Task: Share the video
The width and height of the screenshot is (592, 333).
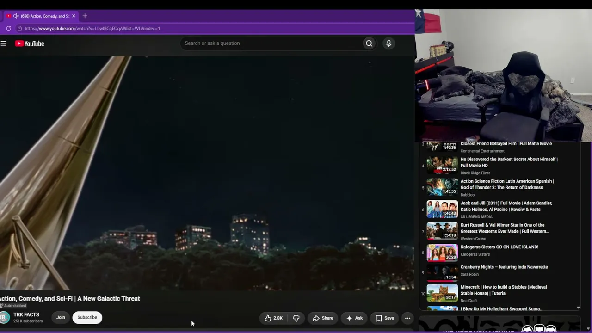Action: [323, 318]
